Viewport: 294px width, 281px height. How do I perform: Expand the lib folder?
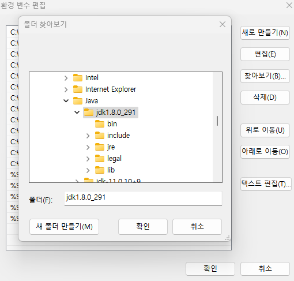click(x=88, y=170)
